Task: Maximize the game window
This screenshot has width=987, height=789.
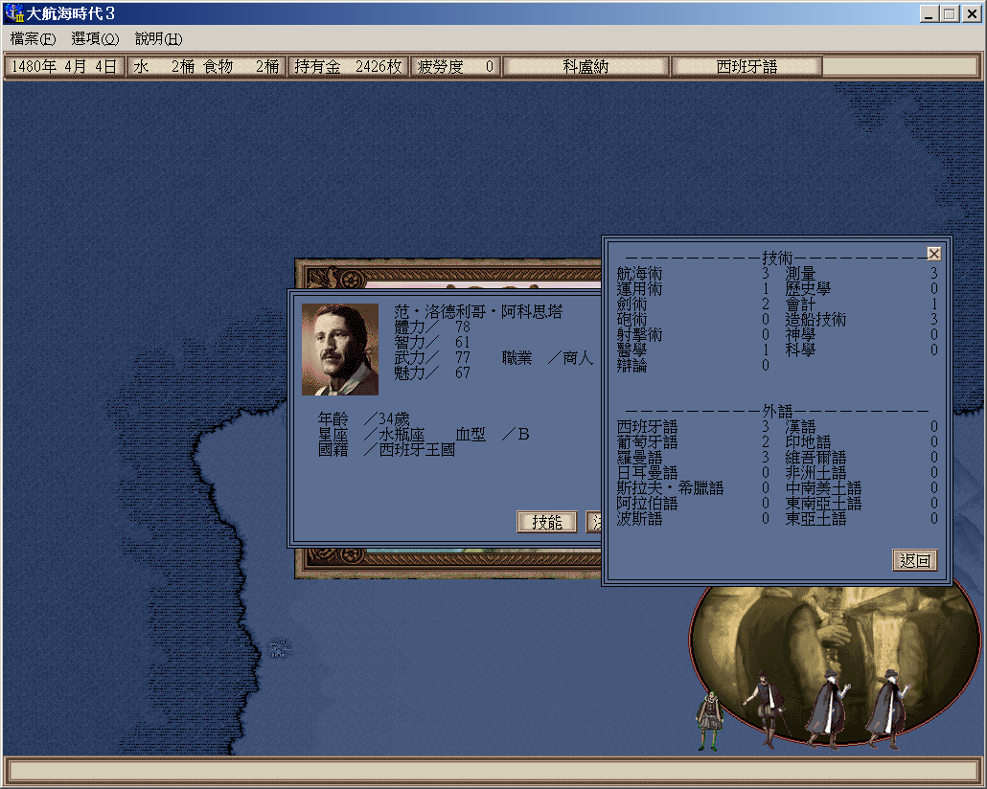Action: tap(949, 13)
